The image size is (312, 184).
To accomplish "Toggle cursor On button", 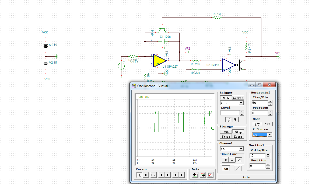I will [x=153, y=175].
